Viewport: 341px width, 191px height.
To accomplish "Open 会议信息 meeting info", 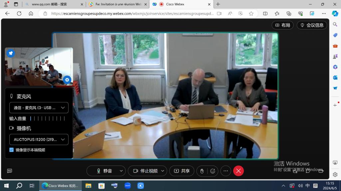I will [312, 25].
